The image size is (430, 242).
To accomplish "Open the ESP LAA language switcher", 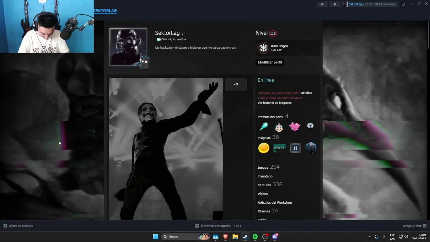I will 392,237.
